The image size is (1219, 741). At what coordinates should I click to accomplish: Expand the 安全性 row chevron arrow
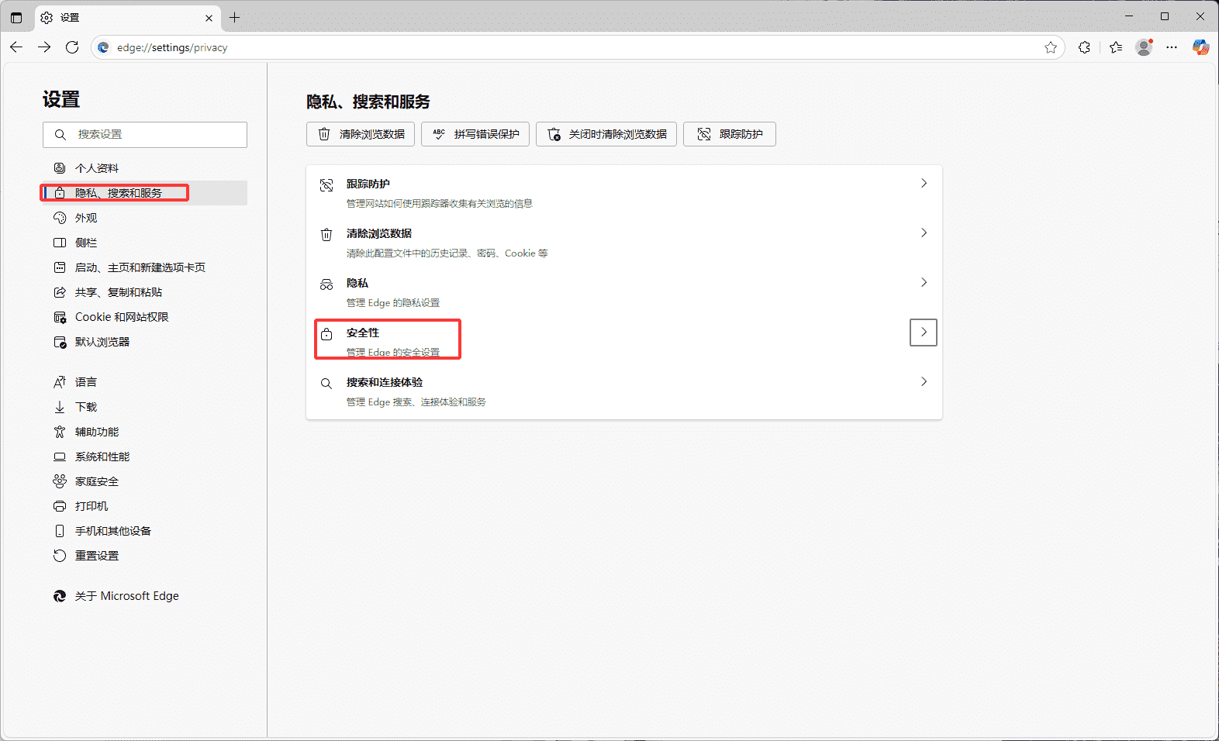(923, 333)
